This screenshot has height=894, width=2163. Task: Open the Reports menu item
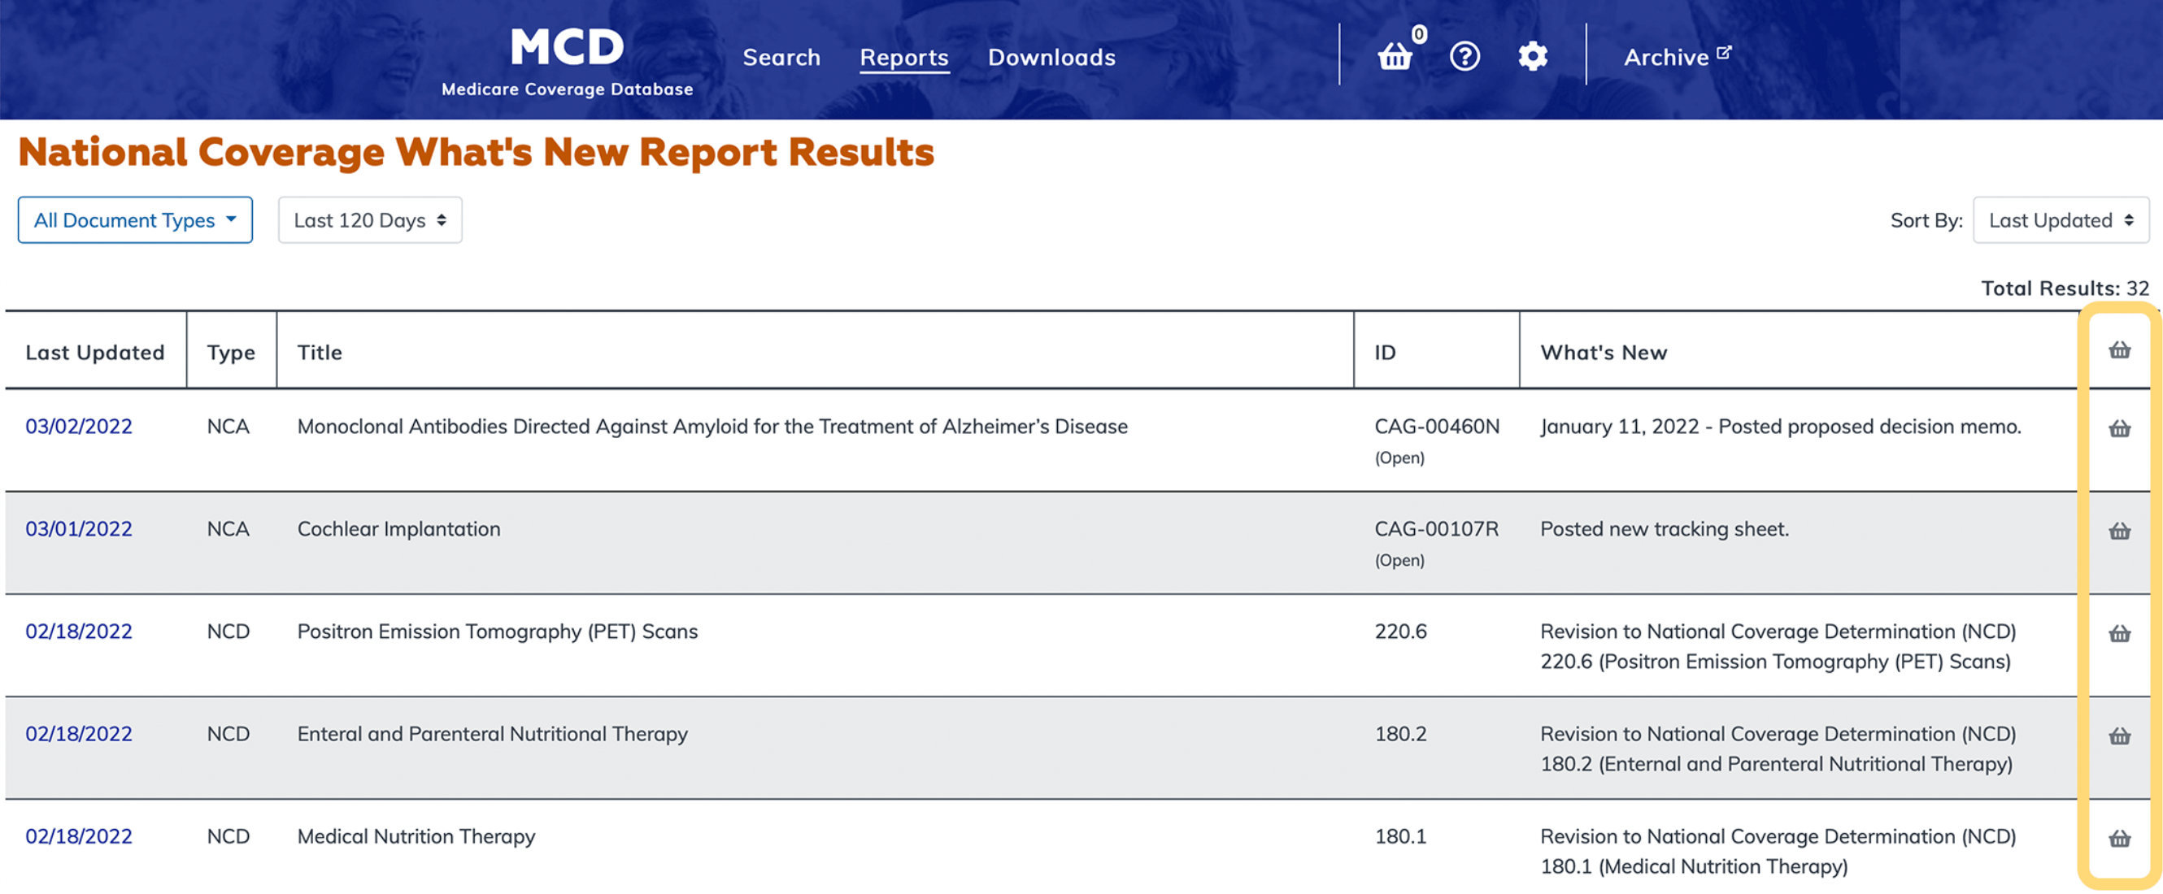pos(903,57)
